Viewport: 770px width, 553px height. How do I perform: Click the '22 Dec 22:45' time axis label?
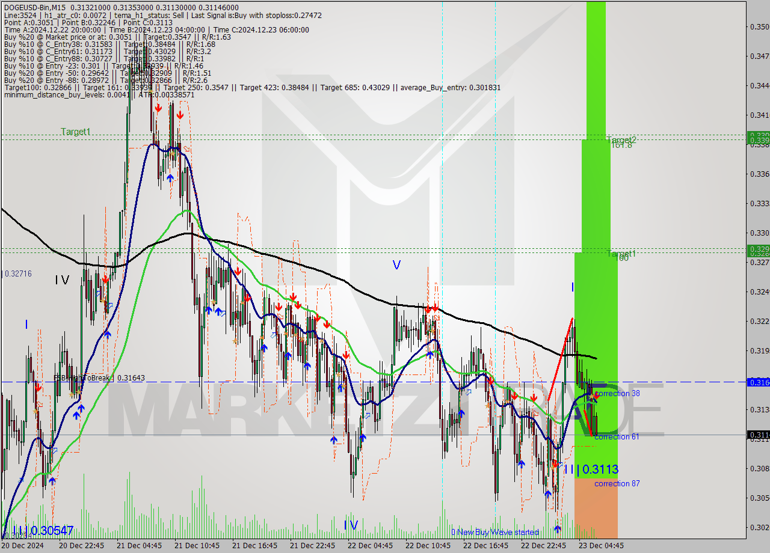click(543, 546)
